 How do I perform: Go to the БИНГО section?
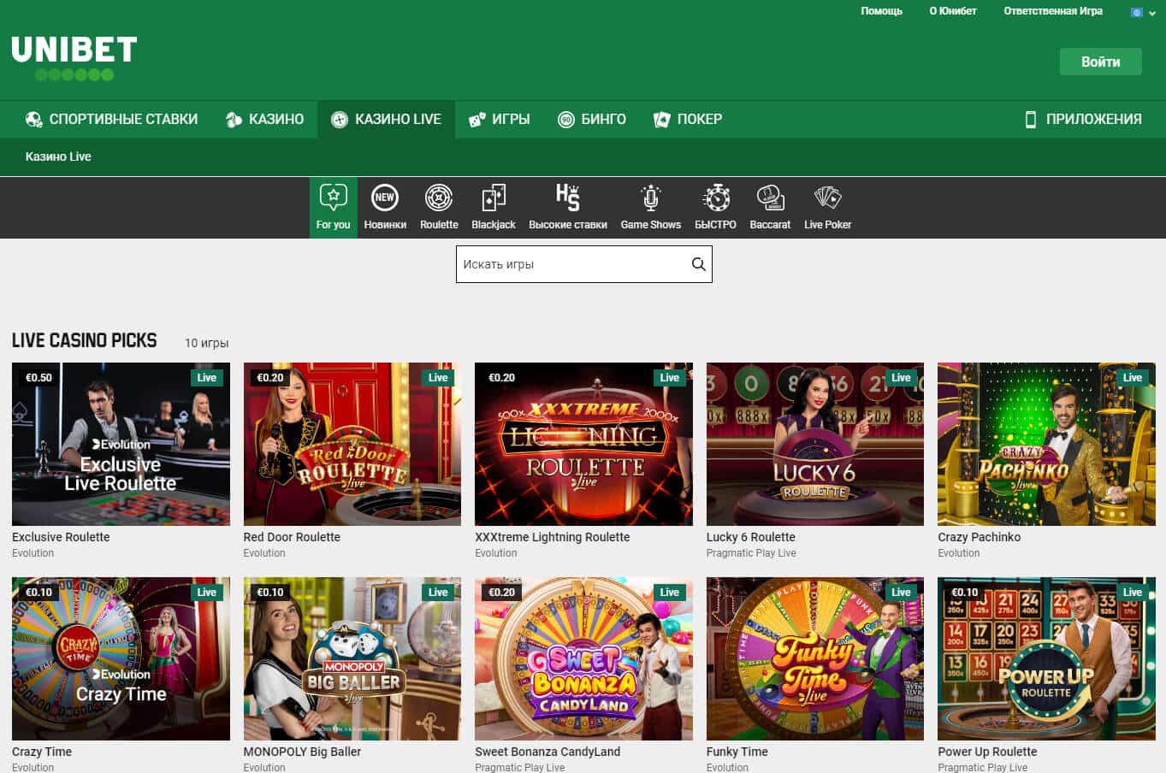tap(592, 120)
